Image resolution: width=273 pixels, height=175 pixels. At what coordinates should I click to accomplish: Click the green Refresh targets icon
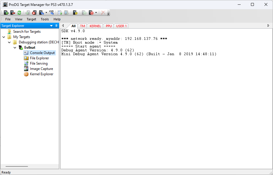(x=19, y=13)
